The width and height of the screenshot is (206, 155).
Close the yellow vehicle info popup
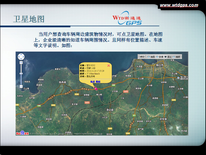click(x=109, y=65)
